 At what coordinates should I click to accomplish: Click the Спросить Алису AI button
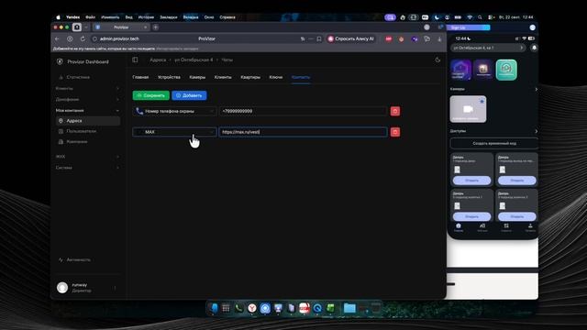click(x=350, y=38)
